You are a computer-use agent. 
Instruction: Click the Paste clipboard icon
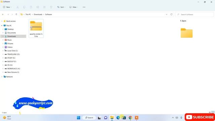(31, 7)
